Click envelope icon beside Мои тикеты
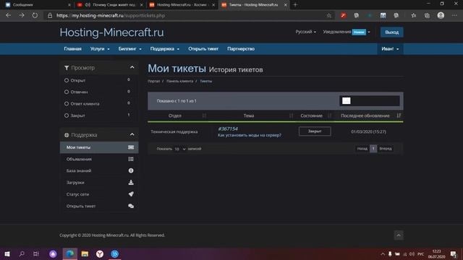 131,147
